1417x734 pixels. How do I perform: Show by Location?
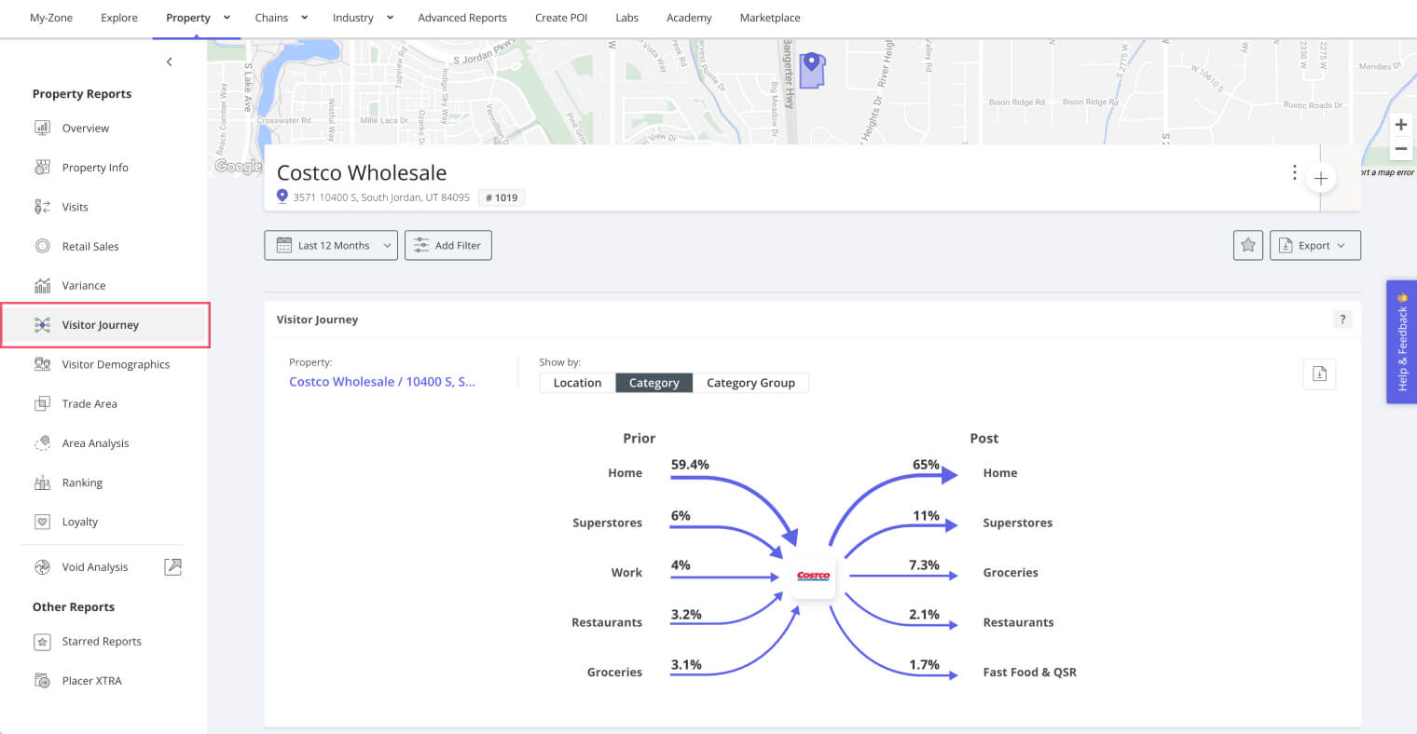coord(577,383)
